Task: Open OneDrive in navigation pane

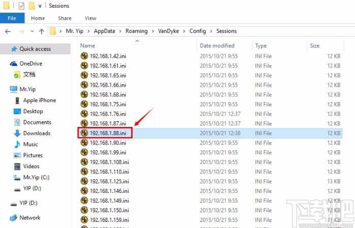Action: click(x=31, y=63)
